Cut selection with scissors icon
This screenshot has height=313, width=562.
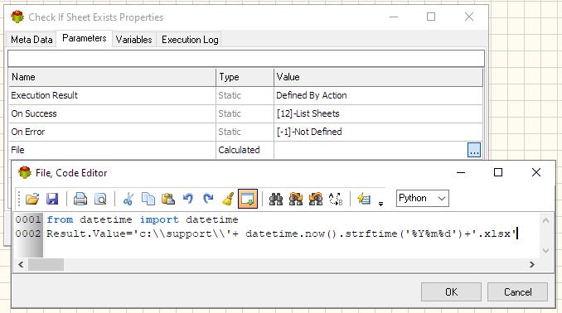point(128,199)
